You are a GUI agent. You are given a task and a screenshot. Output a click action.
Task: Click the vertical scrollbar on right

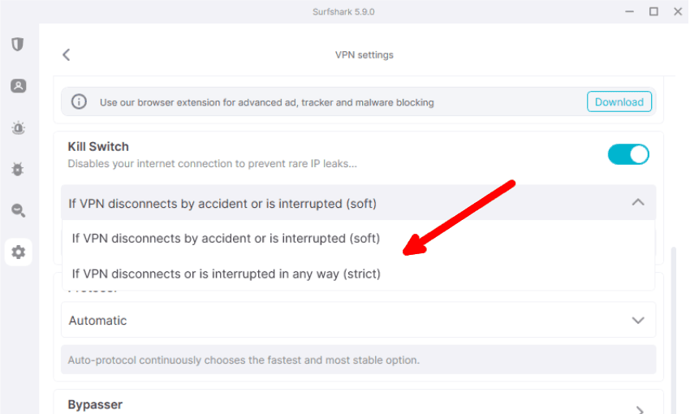tap(673, 330)
